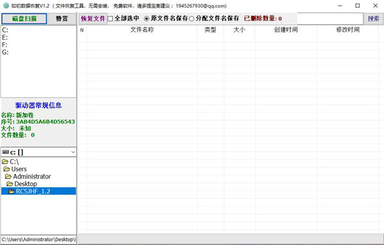Click the C:\ root folder icon

click(5, 162)
